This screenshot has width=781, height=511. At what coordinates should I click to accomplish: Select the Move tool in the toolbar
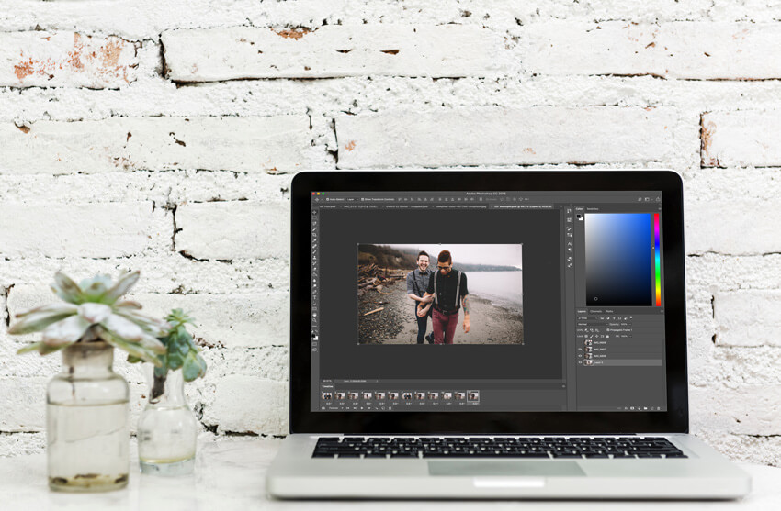click(x=314, y=210)
